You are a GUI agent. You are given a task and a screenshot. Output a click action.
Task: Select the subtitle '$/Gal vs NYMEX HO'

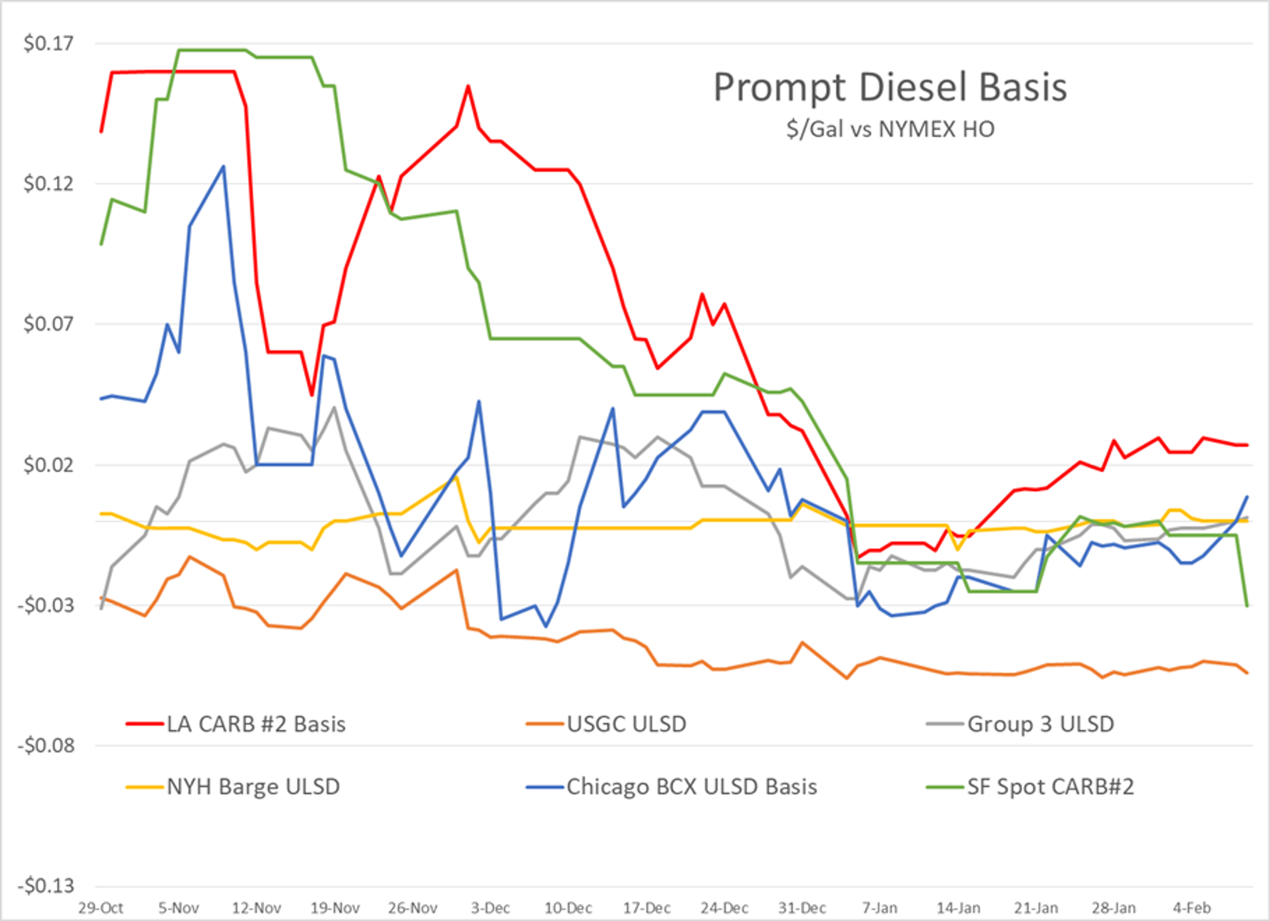click(890, 129)
